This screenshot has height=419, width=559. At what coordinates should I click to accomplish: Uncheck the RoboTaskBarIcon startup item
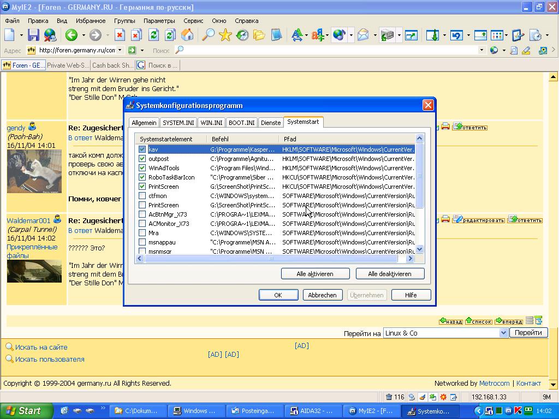coord(142,177)
